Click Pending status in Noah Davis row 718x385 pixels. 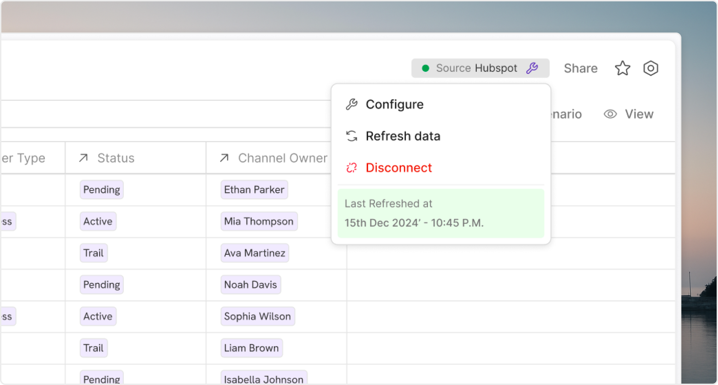point(101,285)
